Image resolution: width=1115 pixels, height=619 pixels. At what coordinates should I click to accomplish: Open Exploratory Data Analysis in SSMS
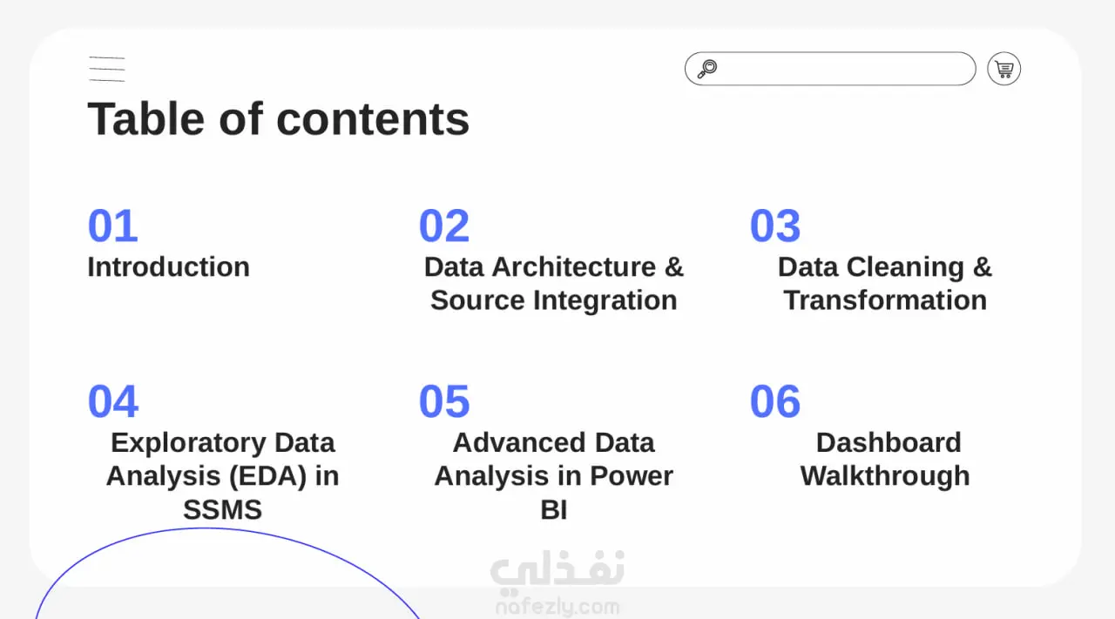point(222,476)
